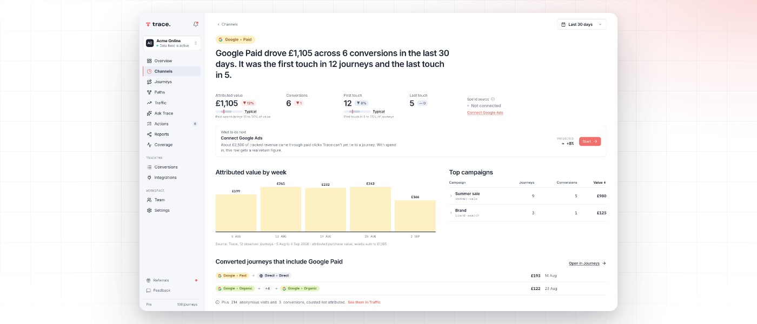The width and height of the screenshot is (757, 324).
Task: Click the £122 journey value
Action: pyautogui.click(x=535, y=288)
